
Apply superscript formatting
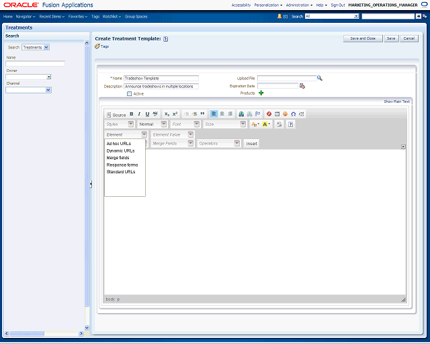click(x=175, y=114)
